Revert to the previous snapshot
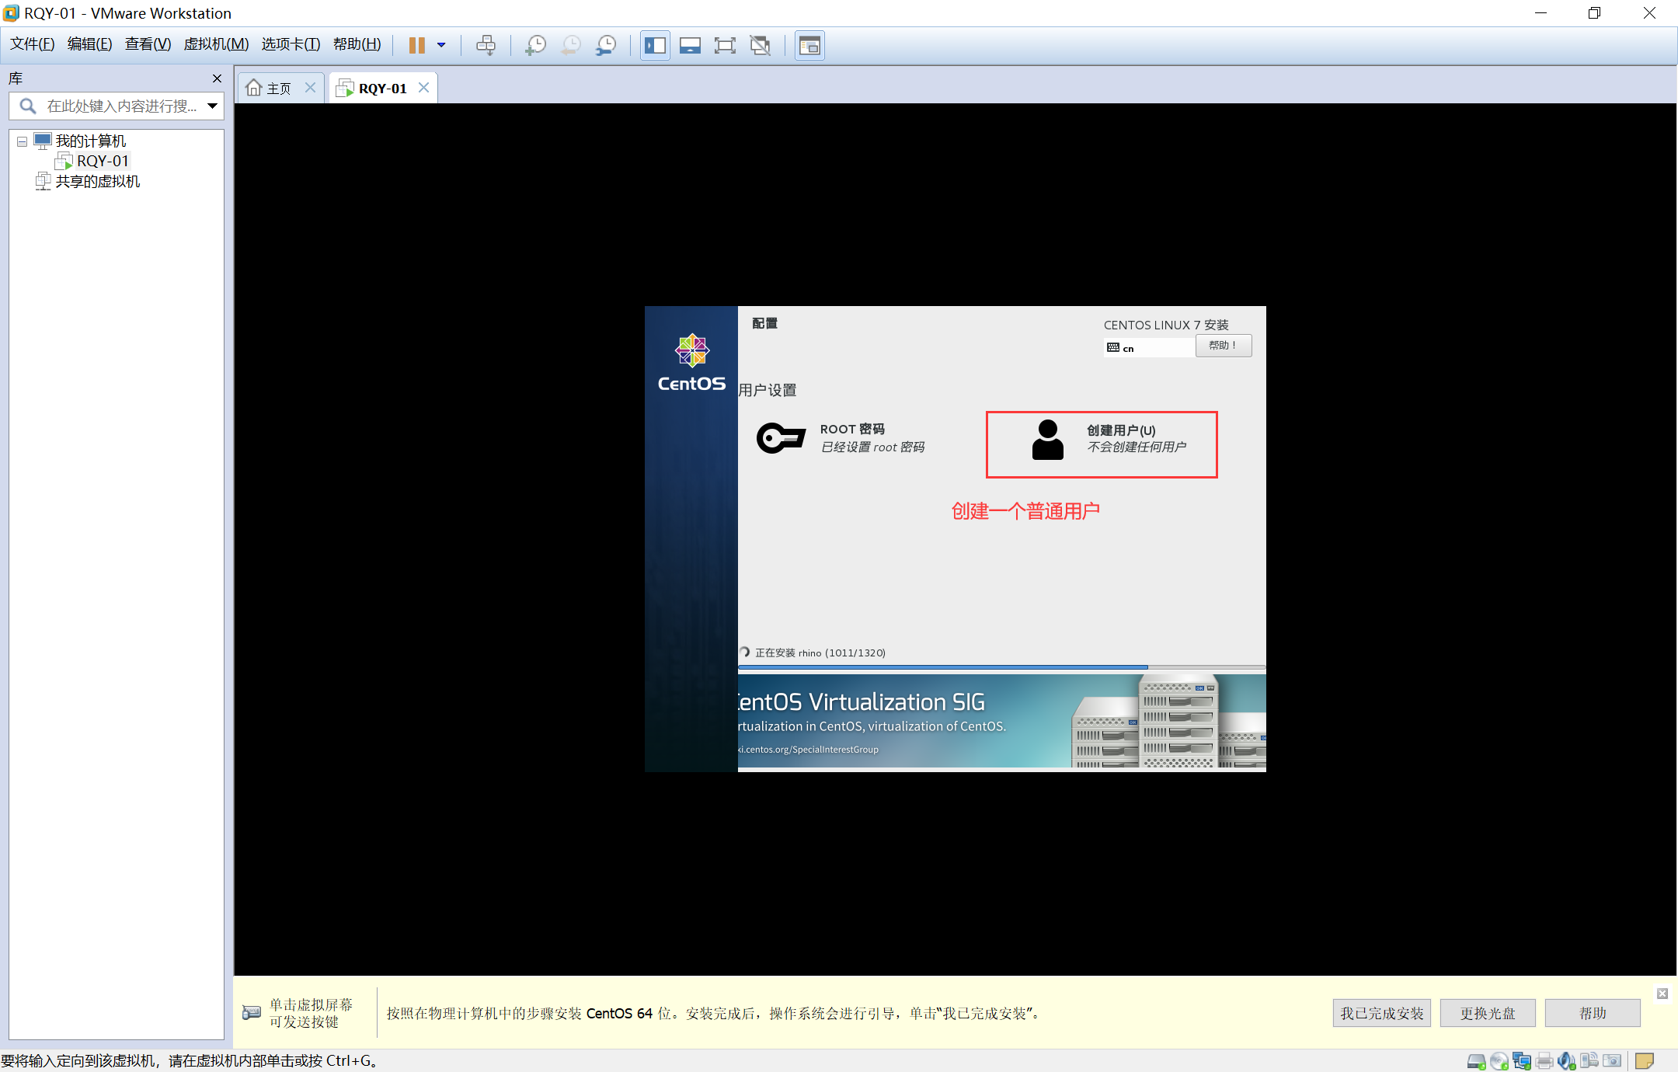Image resolution: width=1678 pixels, height=1072 pixels. tap(571, 45)
